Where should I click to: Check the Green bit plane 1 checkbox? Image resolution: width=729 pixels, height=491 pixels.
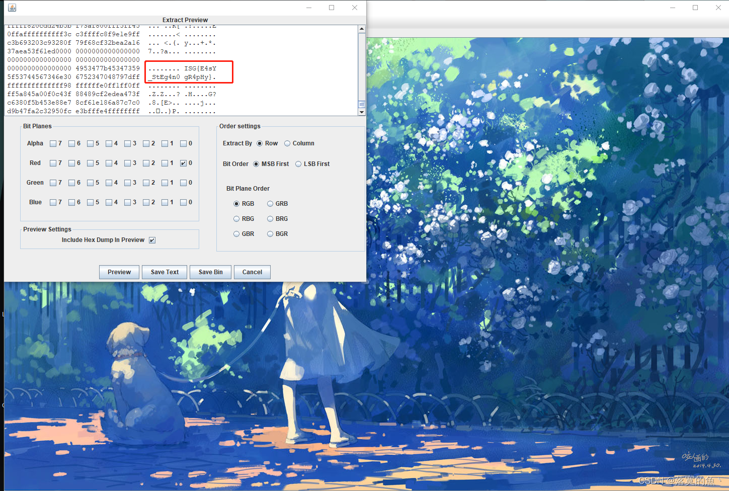point(165,183)
